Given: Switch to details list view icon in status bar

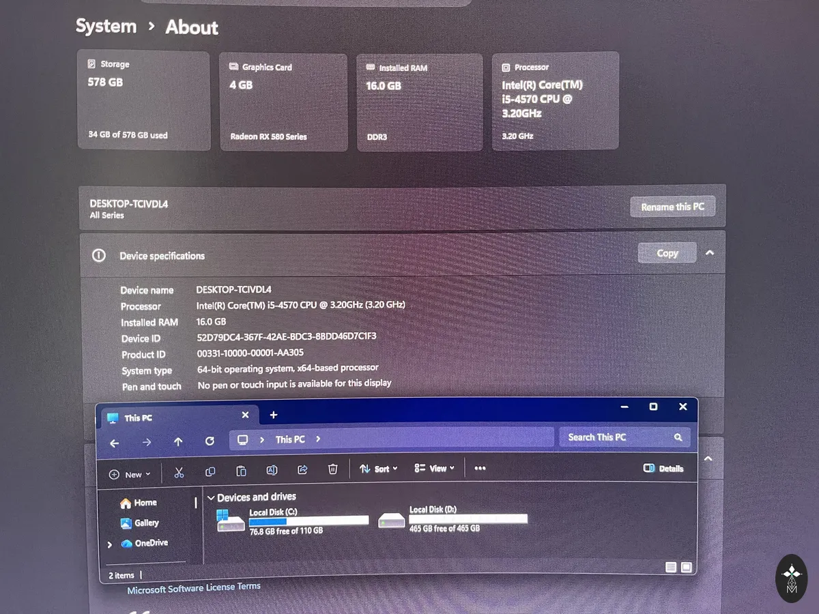Looking at the screenshot, I should [x=670, y=568].
